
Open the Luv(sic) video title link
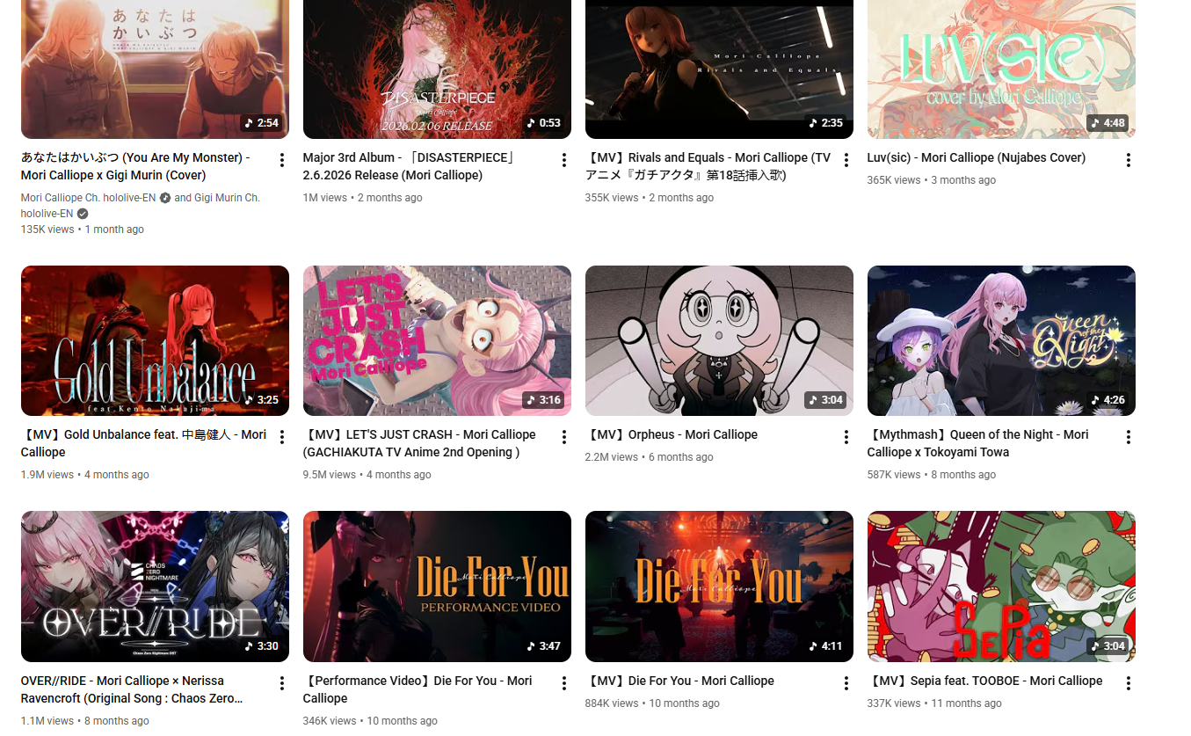977,157
